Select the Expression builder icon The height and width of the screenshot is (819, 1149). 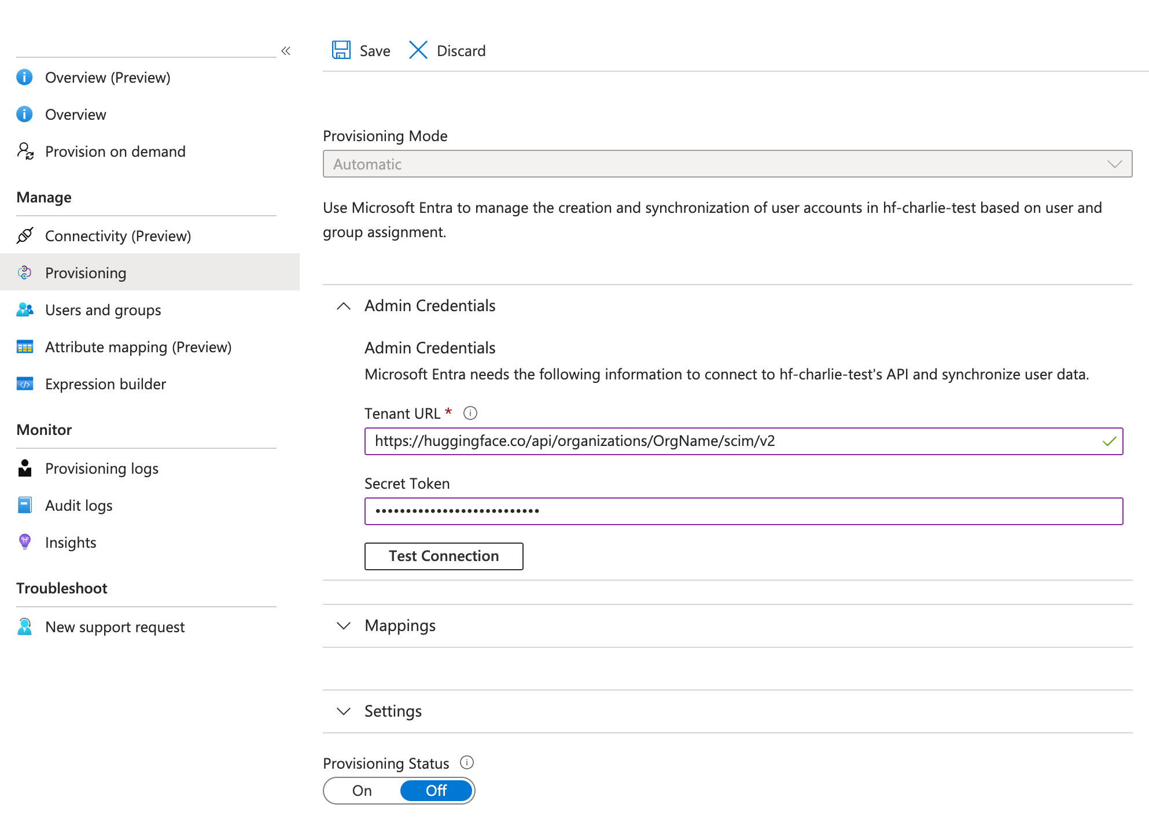24,383
